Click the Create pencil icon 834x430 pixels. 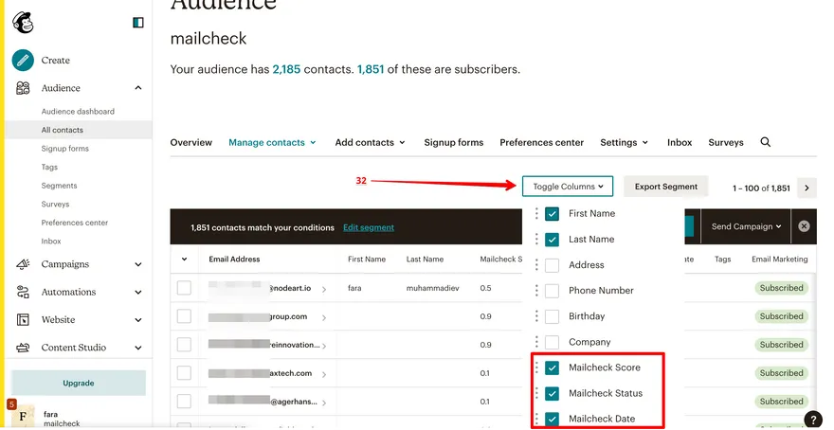point(23,61)
